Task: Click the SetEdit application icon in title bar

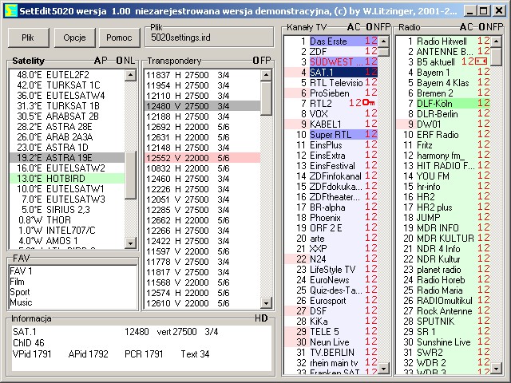Action: click(9, 10)
